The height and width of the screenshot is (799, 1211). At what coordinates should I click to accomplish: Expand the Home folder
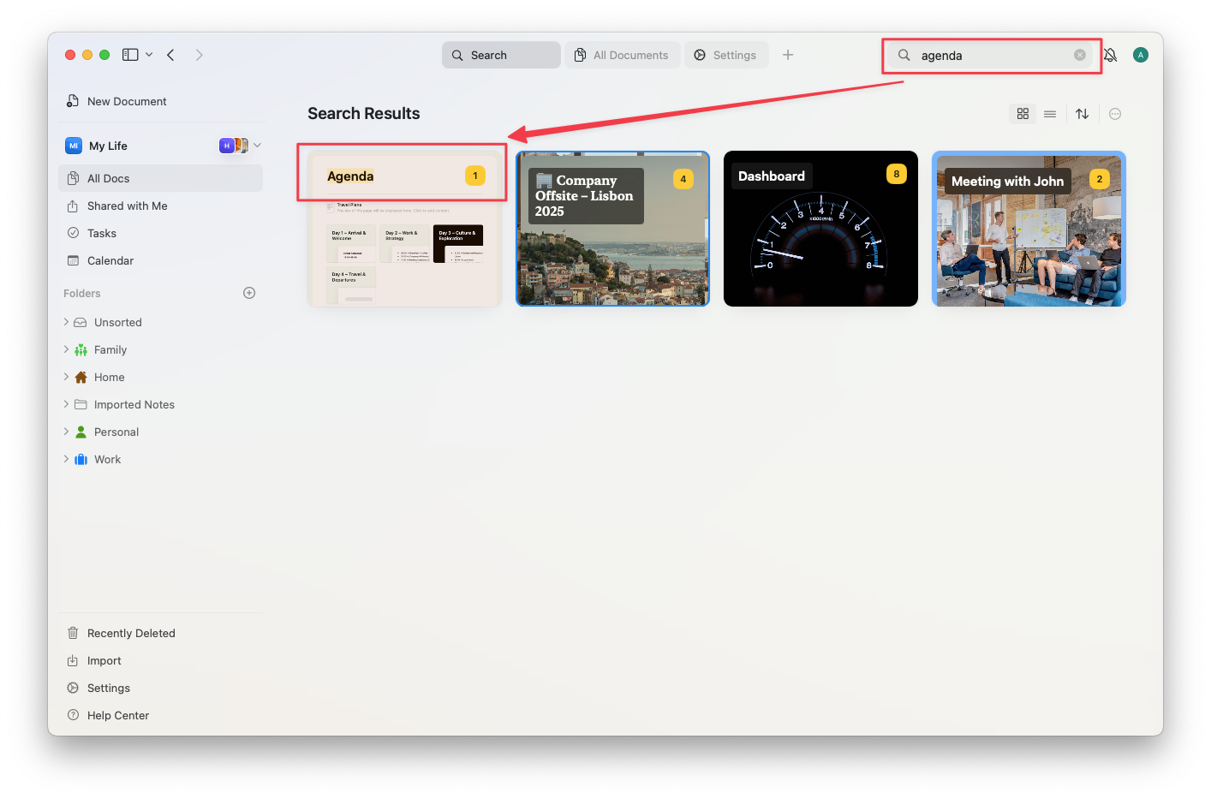point(66,377)
